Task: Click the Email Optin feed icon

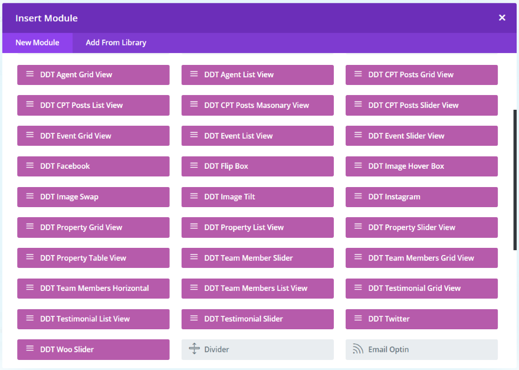Action: [358, 349]
